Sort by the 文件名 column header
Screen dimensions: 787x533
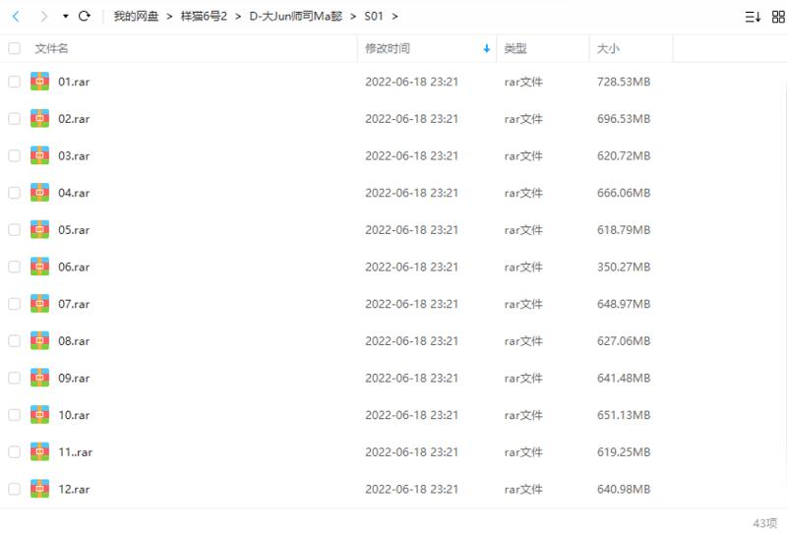[x=52, y=48]
